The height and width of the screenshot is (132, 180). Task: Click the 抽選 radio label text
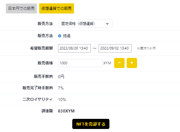click(x=67, y=36)
